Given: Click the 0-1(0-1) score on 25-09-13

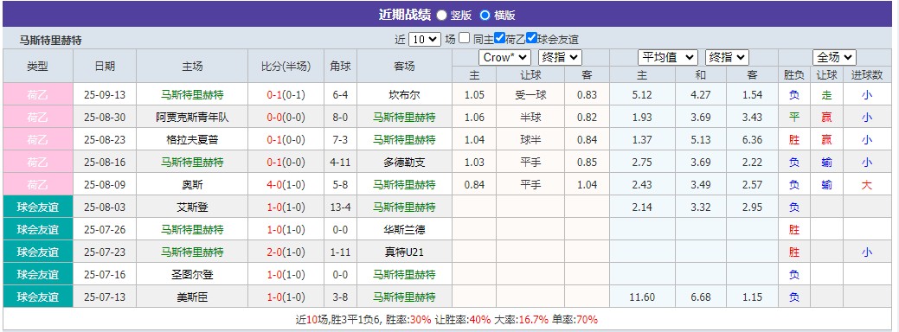Looking at the screenshot, I should 286,95.
